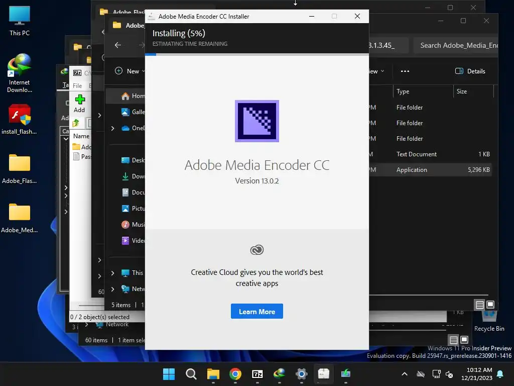Toggle details view in rear Explorer window

[453, 340]
